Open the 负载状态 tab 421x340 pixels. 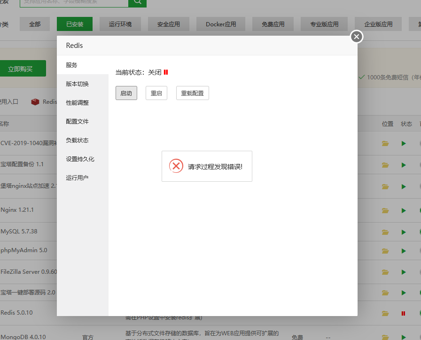coord(83,140)
